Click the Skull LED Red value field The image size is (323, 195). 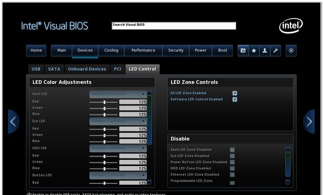point(133,102)
